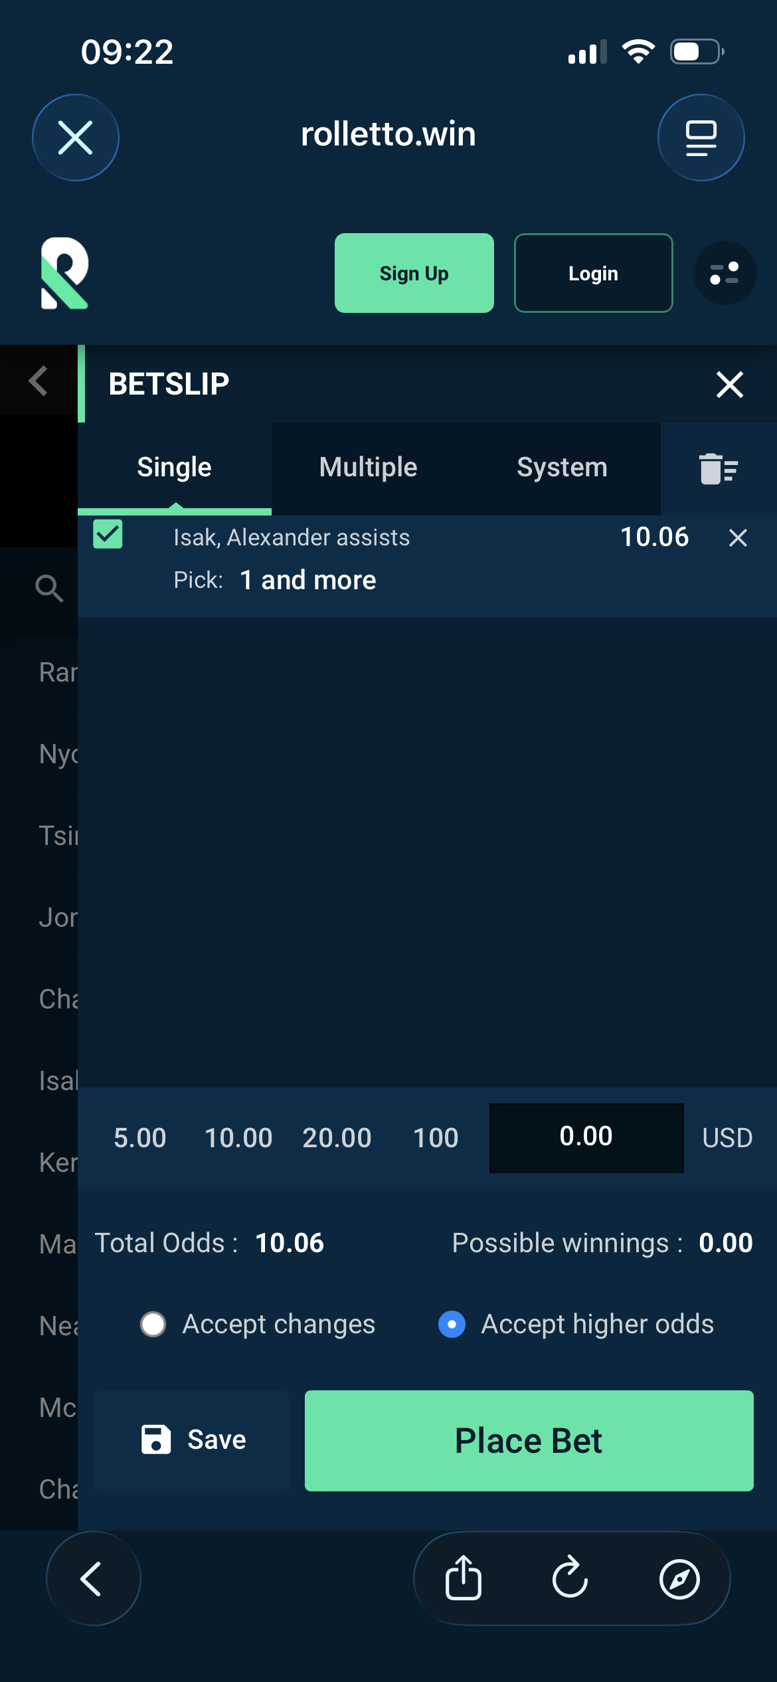
Task: Select the Accept changes radio button
Action: [x=153, y=1324]
